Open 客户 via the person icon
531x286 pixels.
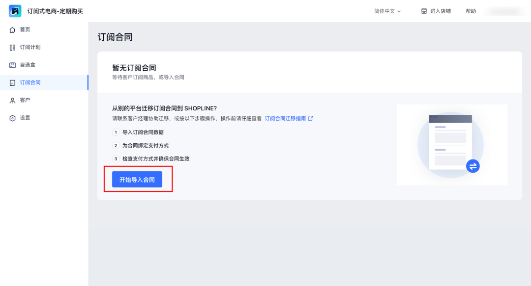coord(13,101)
